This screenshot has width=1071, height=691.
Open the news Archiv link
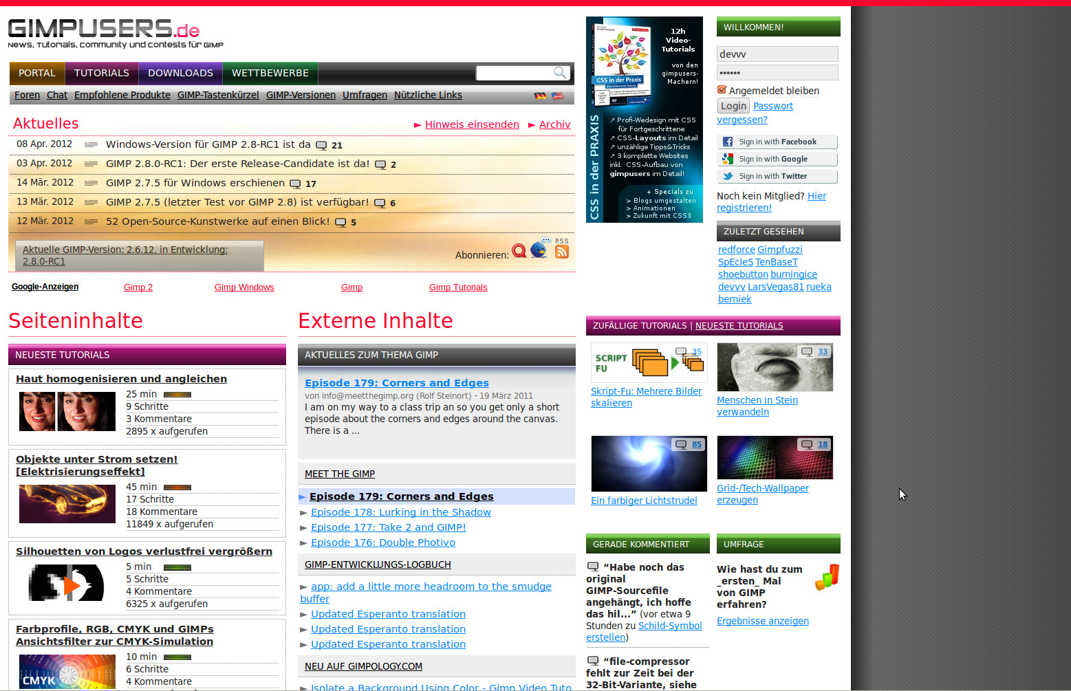554,124
